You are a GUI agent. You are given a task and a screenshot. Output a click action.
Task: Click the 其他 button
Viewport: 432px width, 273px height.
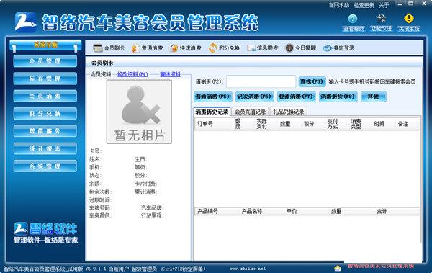[x=373, y=97]
